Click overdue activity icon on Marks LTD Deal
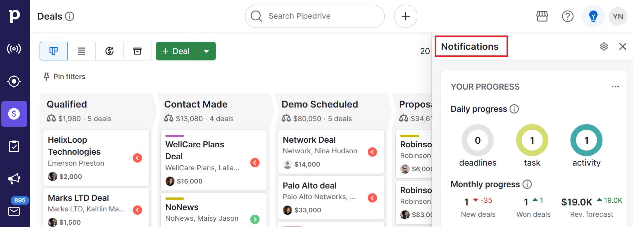Image resolution: width=633 pixels, height=227 pixels. pos(137,210)
